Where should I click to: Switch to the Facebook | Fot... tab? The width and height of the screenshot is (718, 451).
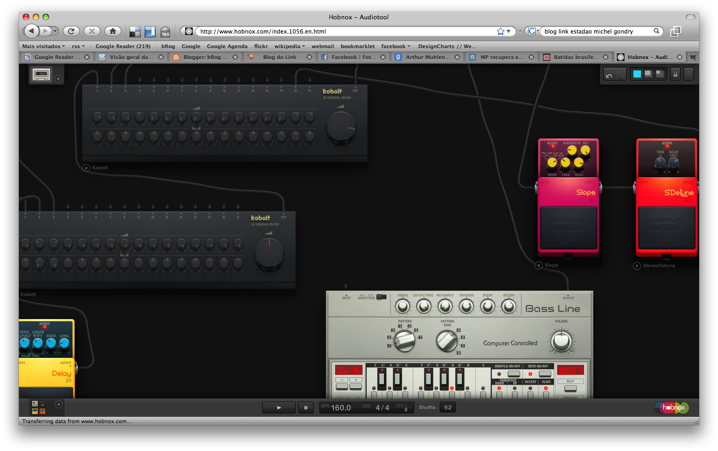click(x=353, y=57)
